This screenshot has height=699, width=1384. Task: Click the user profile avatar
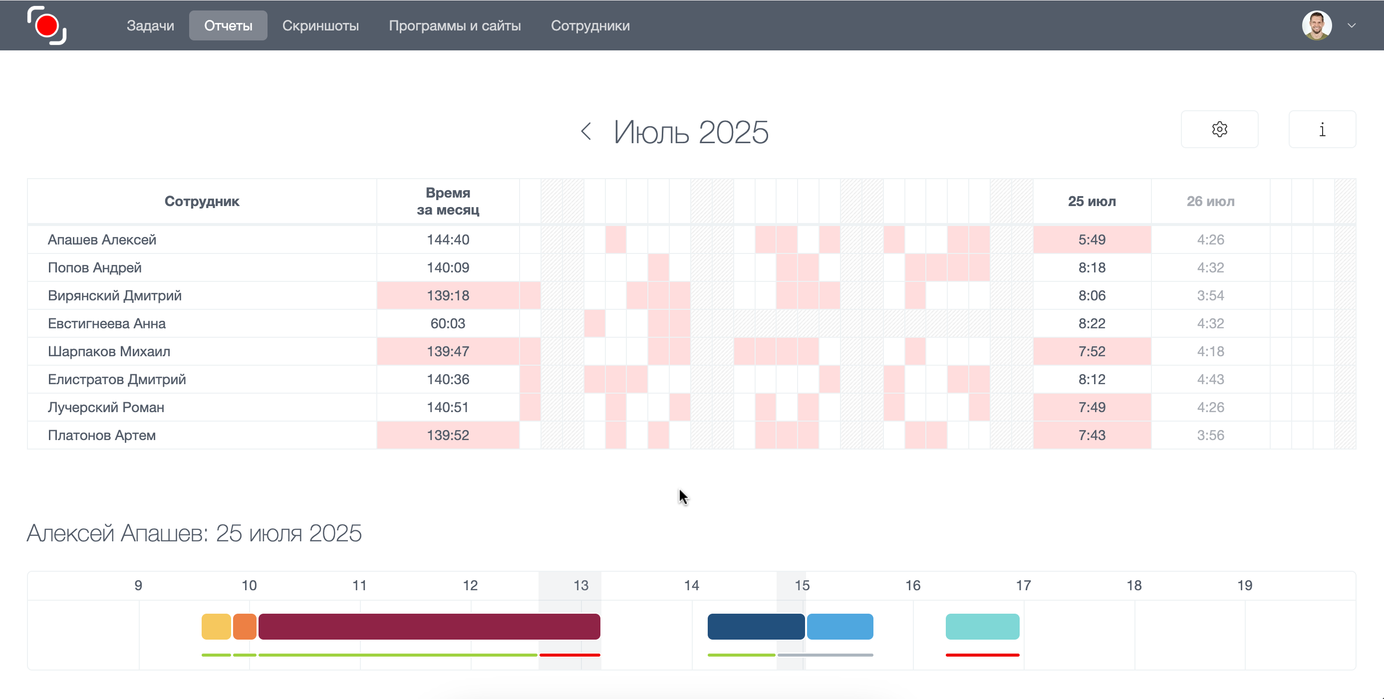(1316, 25)
